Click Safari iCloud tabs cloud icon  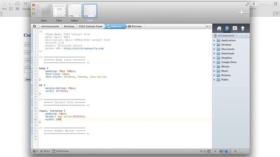17,3
